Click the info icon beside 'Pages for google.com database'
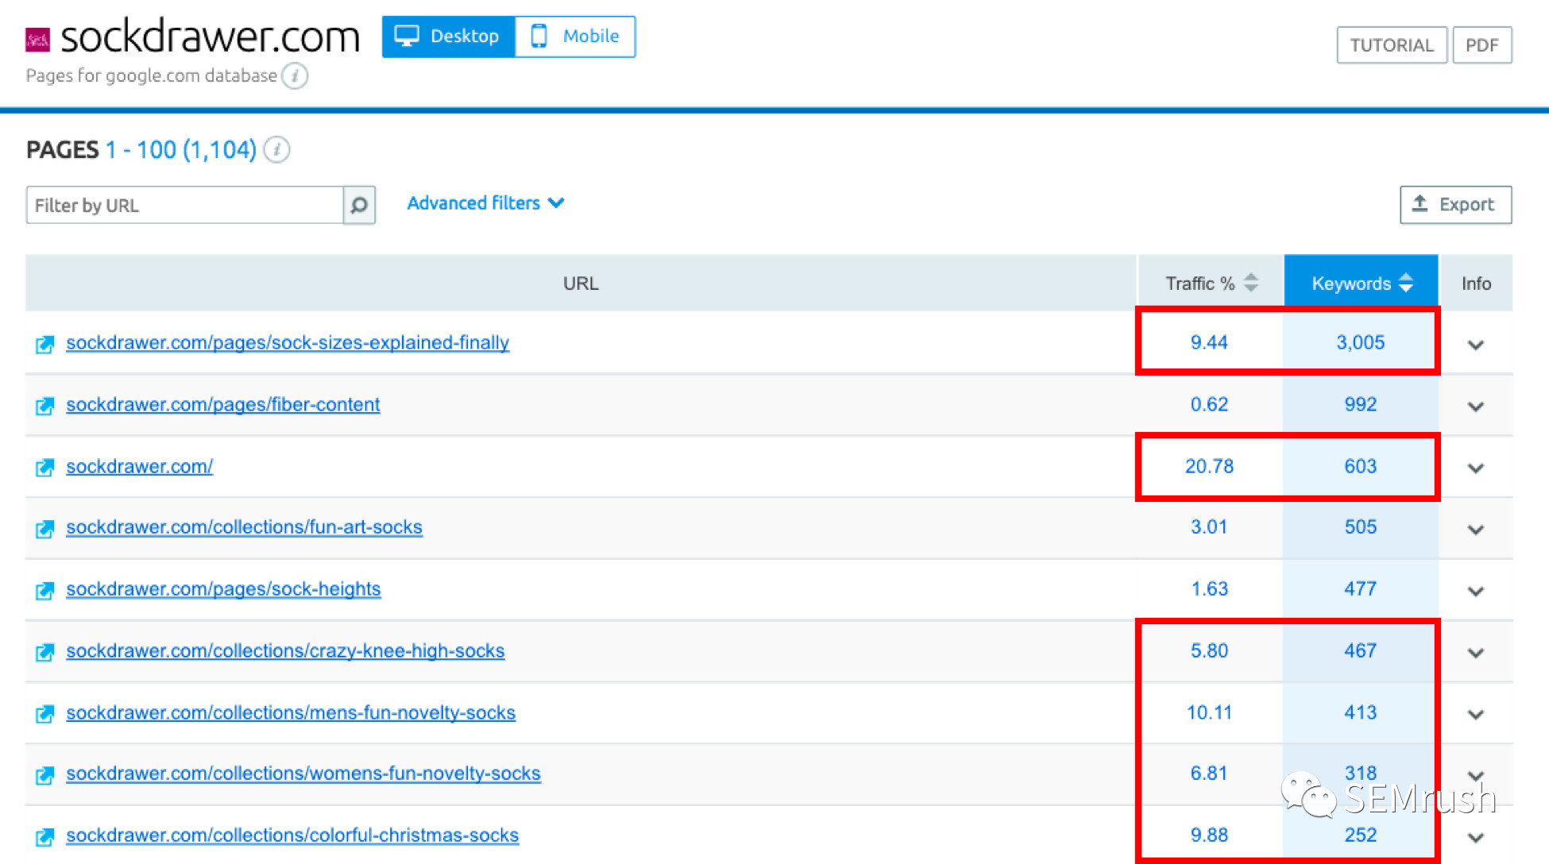Screen dimensions: 1549x864 (x=295, y=76)
